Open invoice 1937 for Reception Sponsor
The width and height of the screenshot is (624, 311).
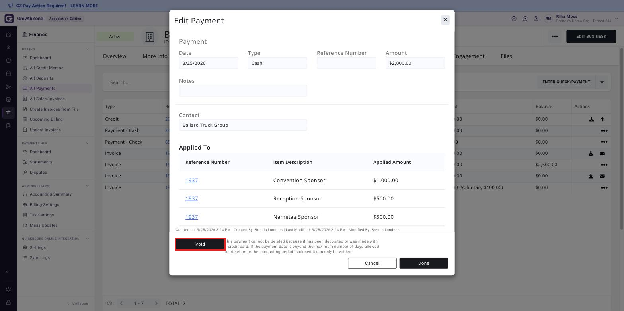(191, 199)
